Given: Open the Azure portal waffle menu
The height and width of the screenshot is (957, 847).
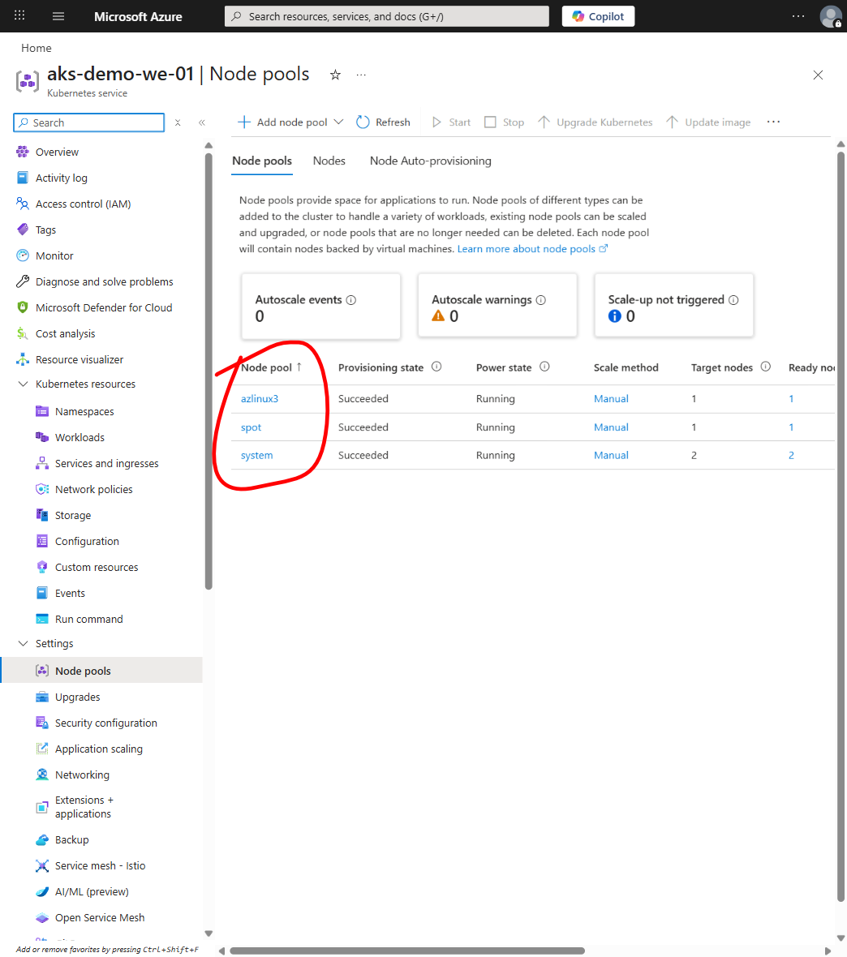Looking at the screenshot, I should click(x=19, y=16).
